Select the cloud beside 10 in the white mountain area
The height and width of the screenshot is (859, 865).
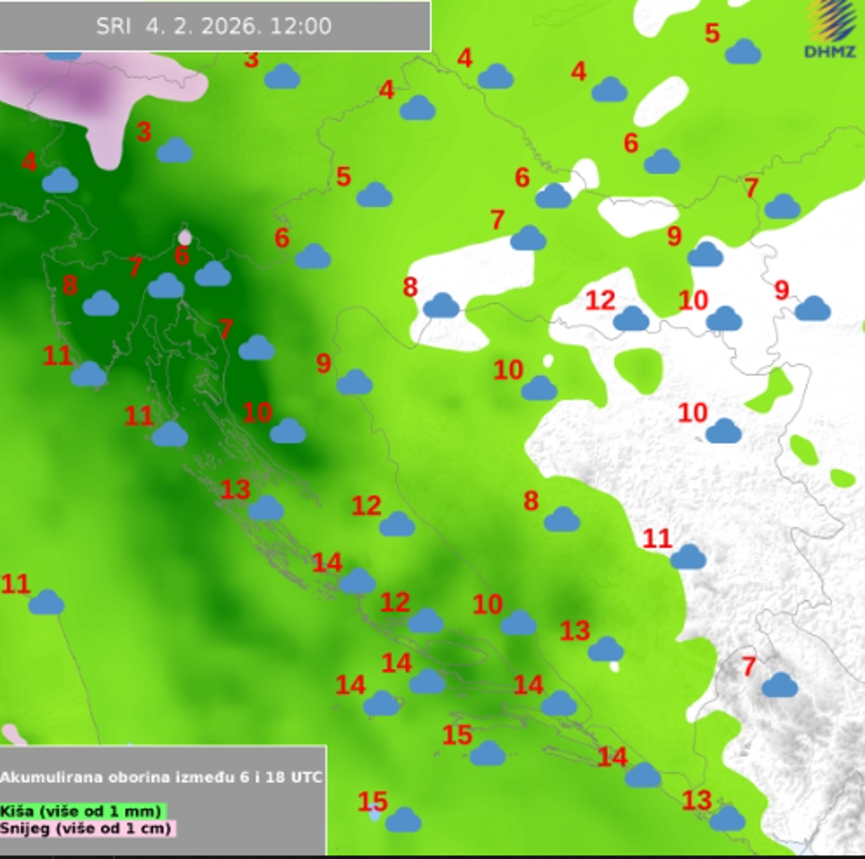723,431
